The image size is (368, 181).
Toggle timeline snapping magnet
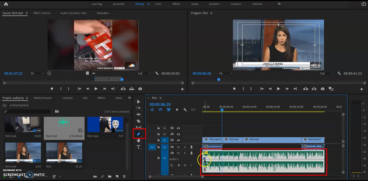pos(160,110)
